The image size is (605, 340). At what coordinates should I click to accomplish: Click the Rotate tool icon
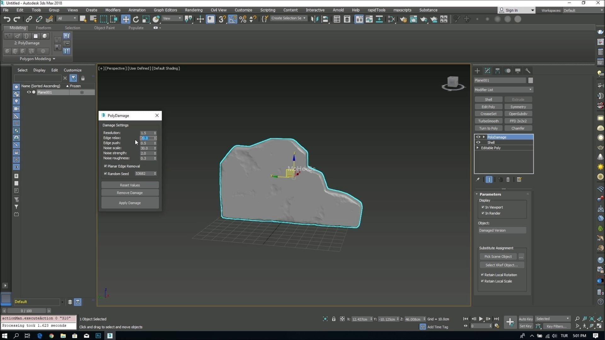[x=136, y=19]
